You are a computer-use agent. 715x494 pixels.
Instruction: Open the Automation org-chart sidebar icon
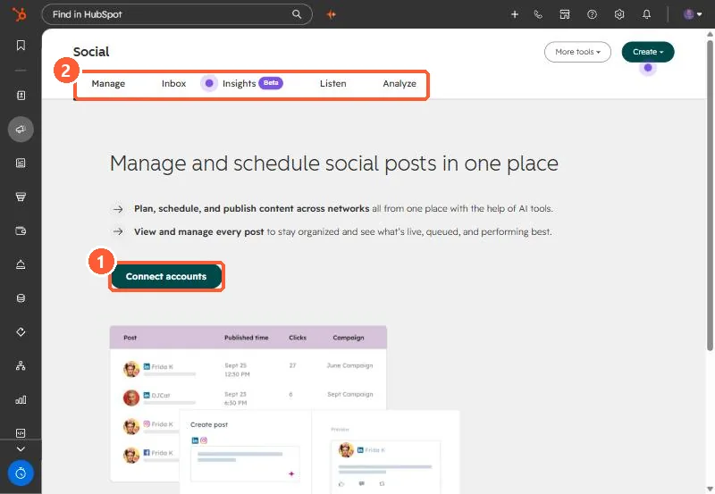[21, 365]
